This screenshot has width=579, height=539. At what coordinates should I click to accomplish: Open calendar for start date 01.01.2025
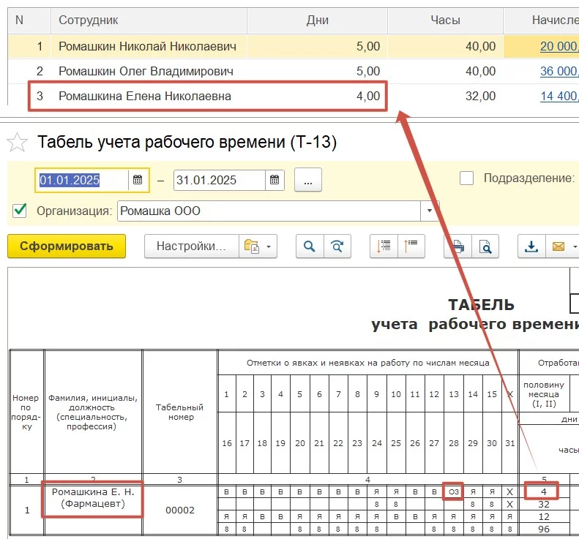[138, 180]
